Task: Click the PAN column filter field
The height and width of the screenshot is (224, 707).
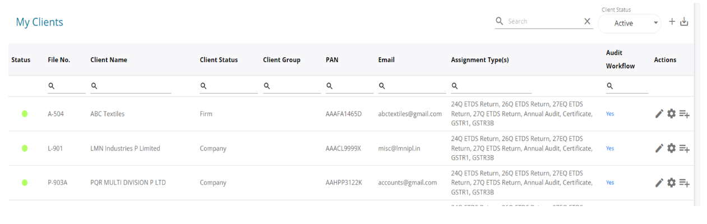Action: (353, 86)
